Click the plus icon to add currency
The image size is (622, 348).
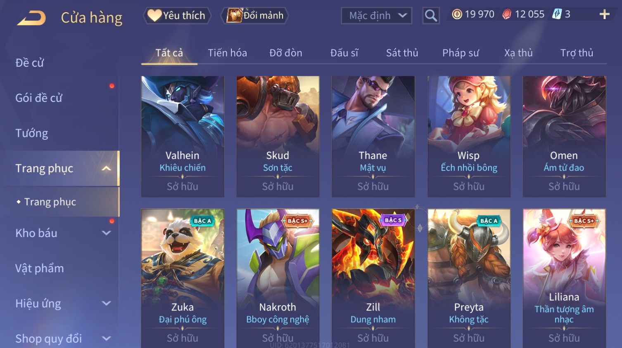[604, 14]
